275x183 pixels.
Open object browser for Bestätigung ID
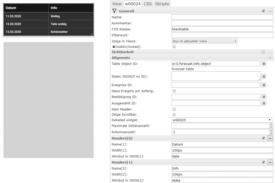coord(264,97)
